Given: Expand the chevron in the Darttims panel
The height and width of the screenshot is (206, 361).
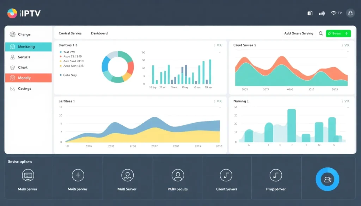Looking at the screenshot, I should [220, 52].
